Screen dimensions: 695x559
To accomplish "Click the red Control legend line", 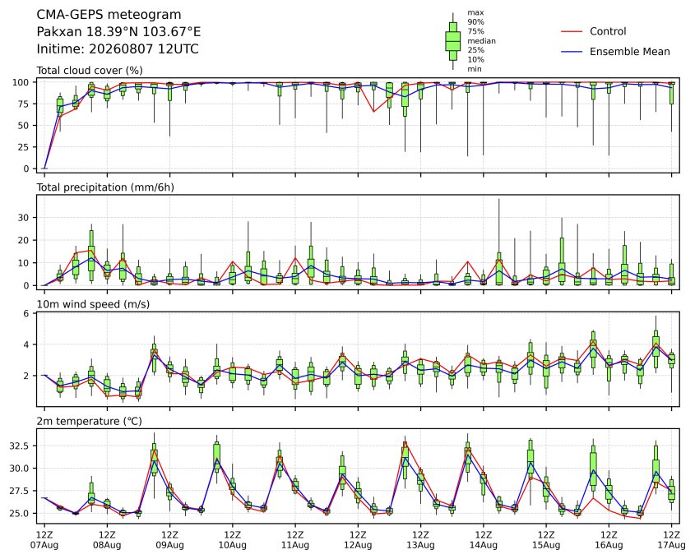I will click(572, 31).
